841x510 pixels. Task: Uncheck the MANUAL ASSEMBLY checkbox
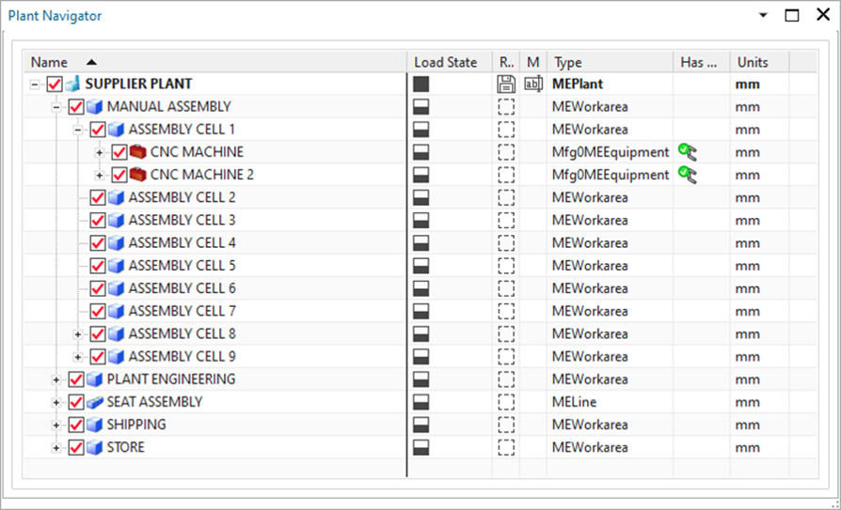[76, 107]
